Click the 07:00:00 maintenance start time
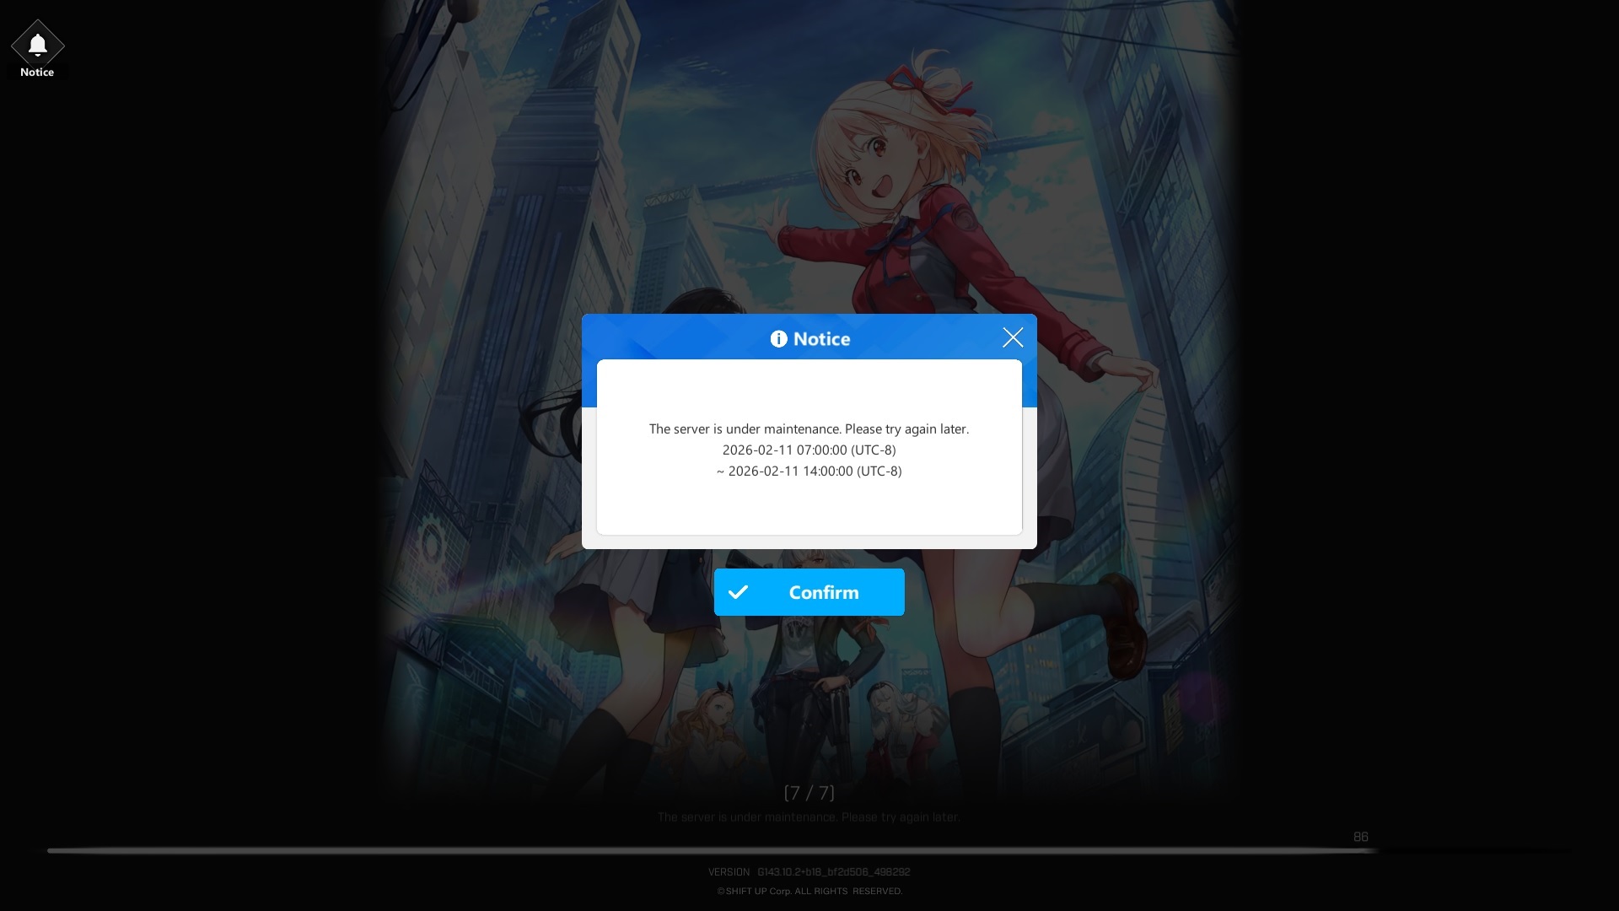Screen dimensions: 1619x911 [821, 450]
